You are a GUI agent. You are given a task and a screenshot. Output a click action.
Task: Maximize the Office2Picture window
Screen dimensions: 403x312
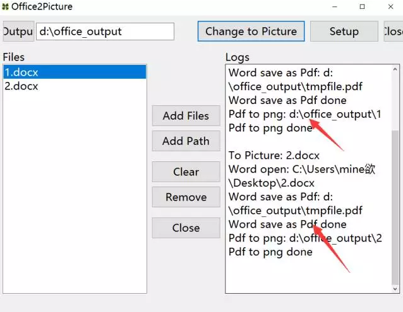pos(362,7)
